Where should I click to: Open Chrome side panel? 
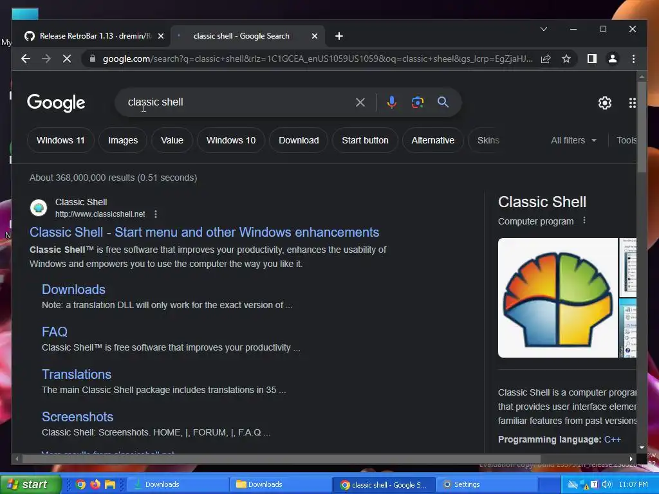click(x=592, y=59)
